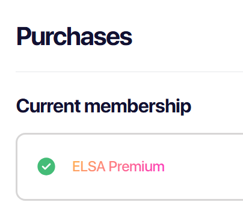Screen dimensions: 243x223
Task: Click the gap between the check icon and ELSA
Action: 64,166
